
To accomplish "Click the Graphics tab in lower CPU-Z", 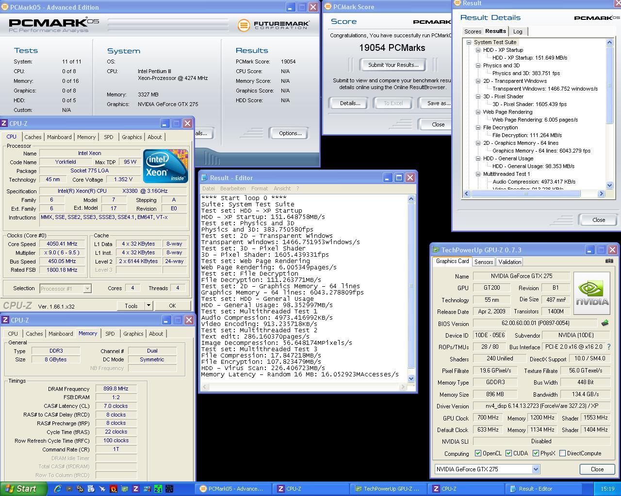I will (x=133, y=334).
